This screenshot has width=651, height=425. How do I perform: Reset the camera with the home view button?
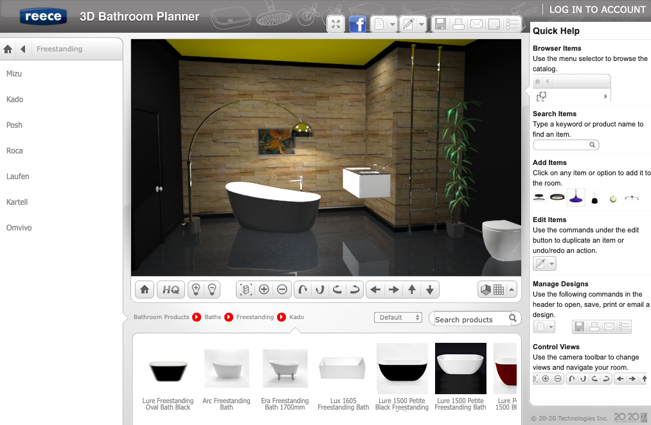pyautogui.click(x=145, y=290)
